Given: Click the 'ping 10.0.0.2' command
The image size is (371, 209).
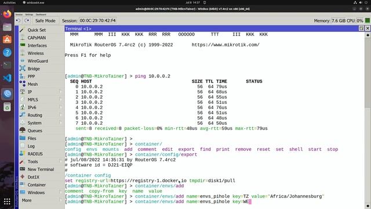Looking at the screenshot, I should point(152,76).
